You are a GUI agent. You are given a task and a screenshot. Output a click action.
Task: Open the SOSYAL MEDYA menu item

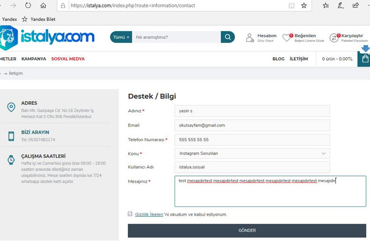[x=68, y=59]
